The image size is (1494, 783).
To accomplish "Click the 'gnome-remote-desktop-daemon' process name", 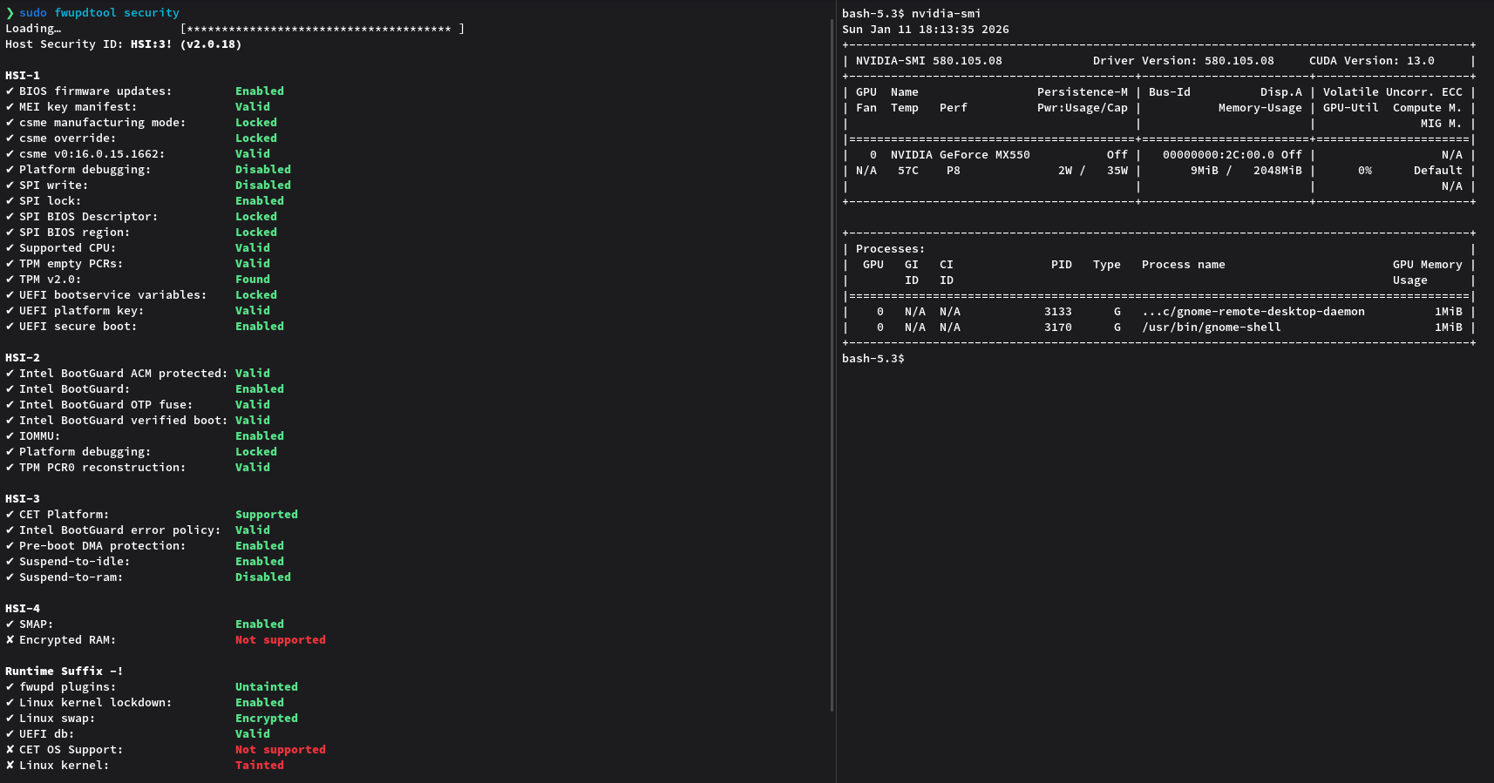I will tap(1253, 312).
